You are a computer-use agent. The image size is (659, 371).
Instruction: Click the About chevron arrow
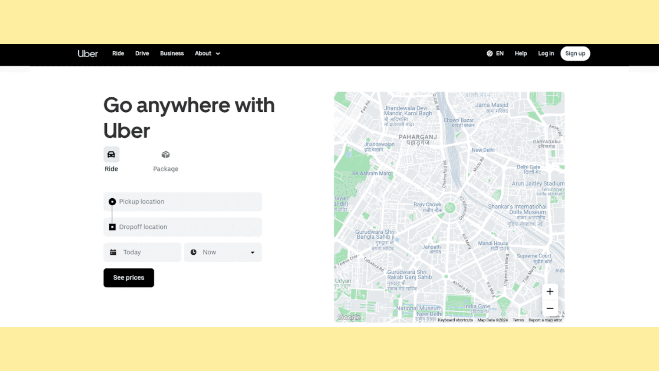coord(218,54)
